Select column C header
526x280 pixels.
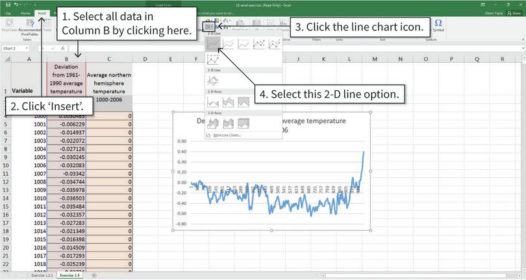(x=109, y=59)
